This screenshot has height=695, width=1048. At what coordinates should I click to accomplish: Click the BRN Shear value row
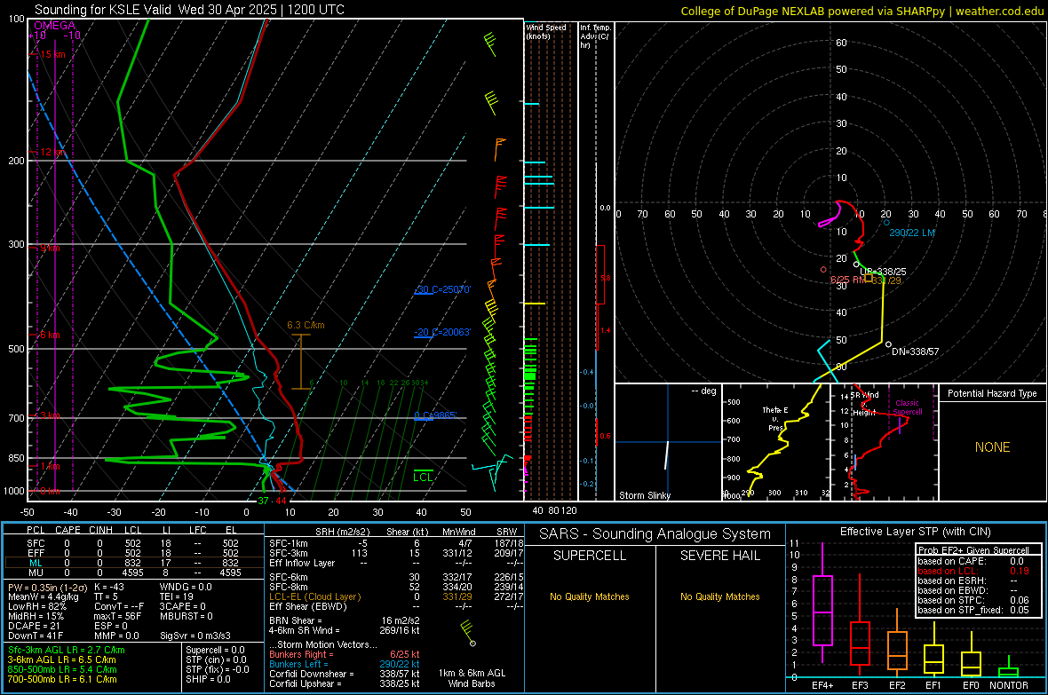345,620
